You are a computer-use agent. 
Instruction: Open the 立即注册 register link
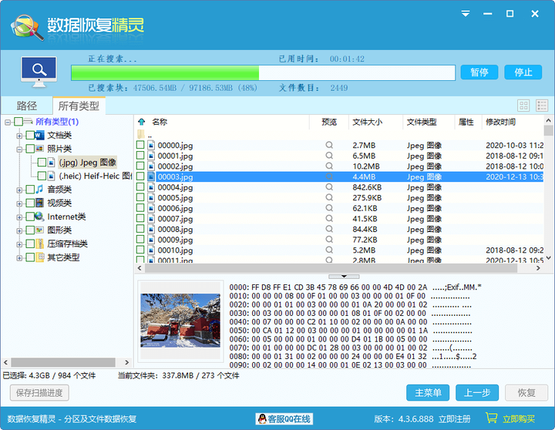455,419
